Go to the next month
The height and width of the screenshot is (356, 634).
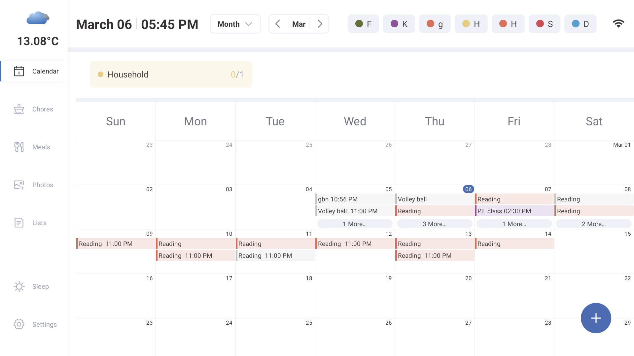(320, 23)
